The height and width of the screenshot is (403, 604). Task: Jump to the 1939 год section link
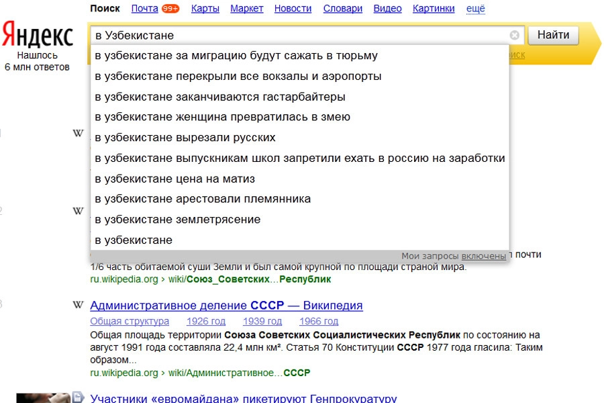[x=262, y=321]
